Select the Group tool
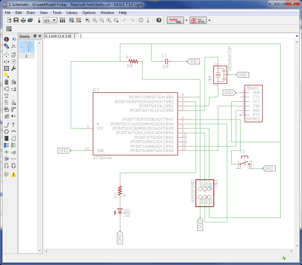This screenshot has width=302, height=265. click(x=6, y=68)
